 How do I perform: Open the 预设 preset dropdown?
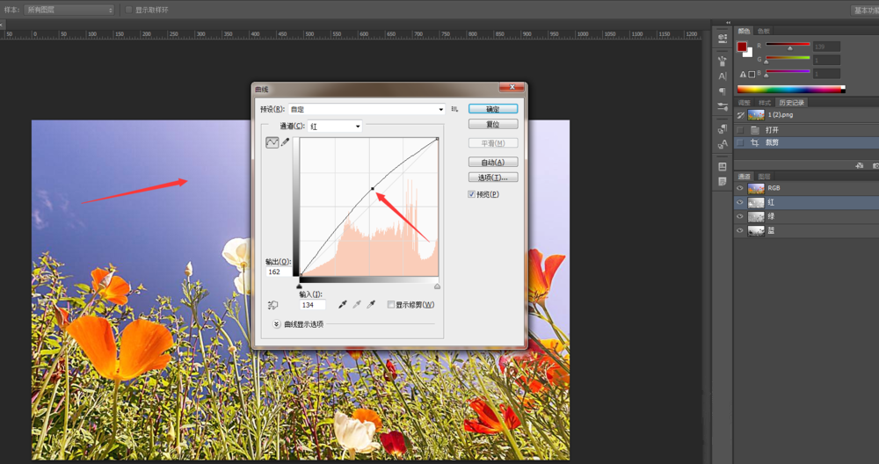[367, 109]
